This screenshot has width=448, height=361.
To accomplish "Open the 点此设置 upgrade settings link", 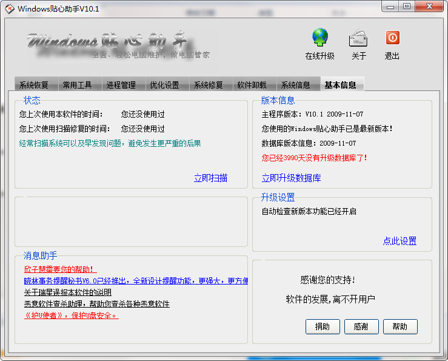I will [x=400, y=241].
